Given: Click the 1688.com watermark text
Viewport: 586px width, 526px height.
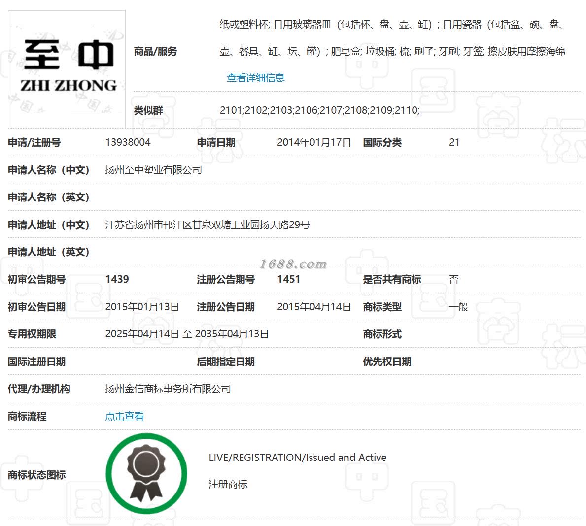Looking at the screenshot, I should [x=293, y=264].
